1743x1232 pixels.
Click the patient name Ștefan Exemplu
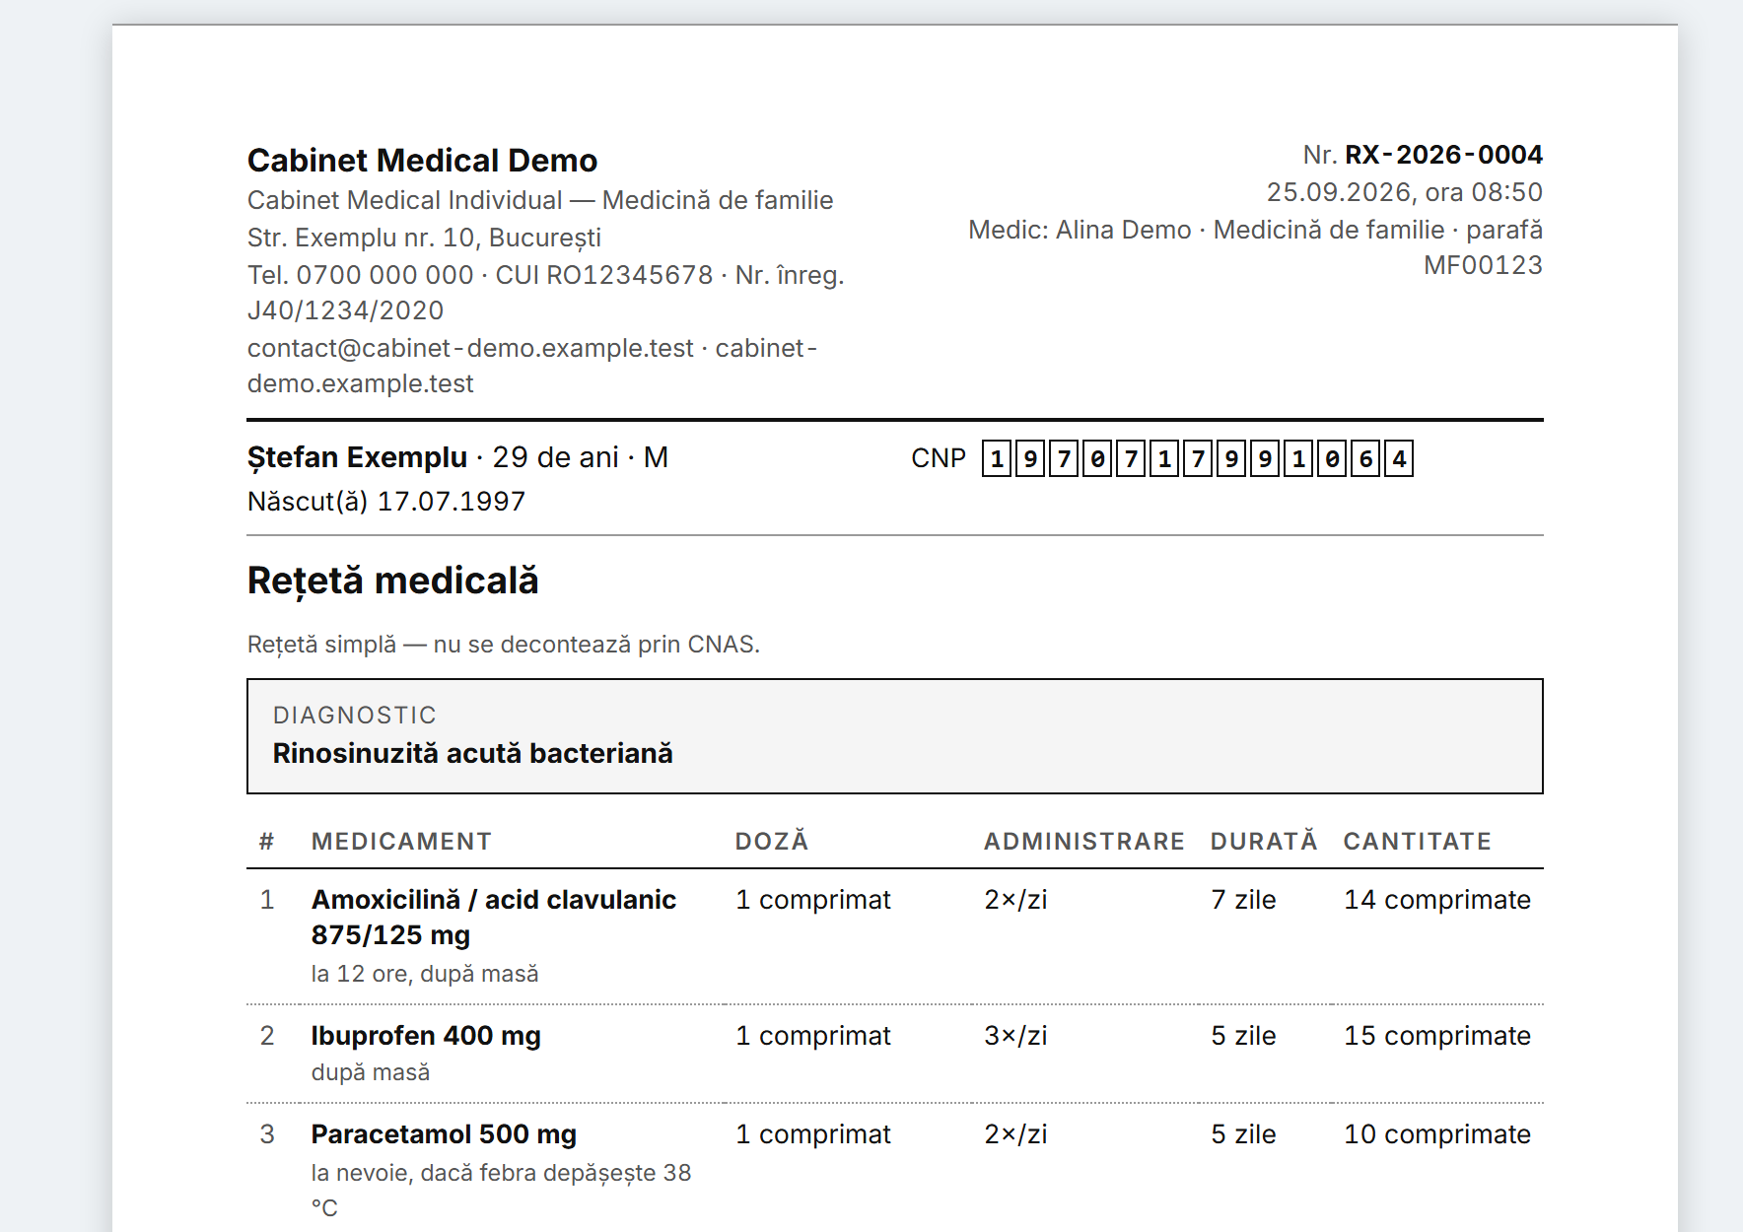[x=357, y=457]
